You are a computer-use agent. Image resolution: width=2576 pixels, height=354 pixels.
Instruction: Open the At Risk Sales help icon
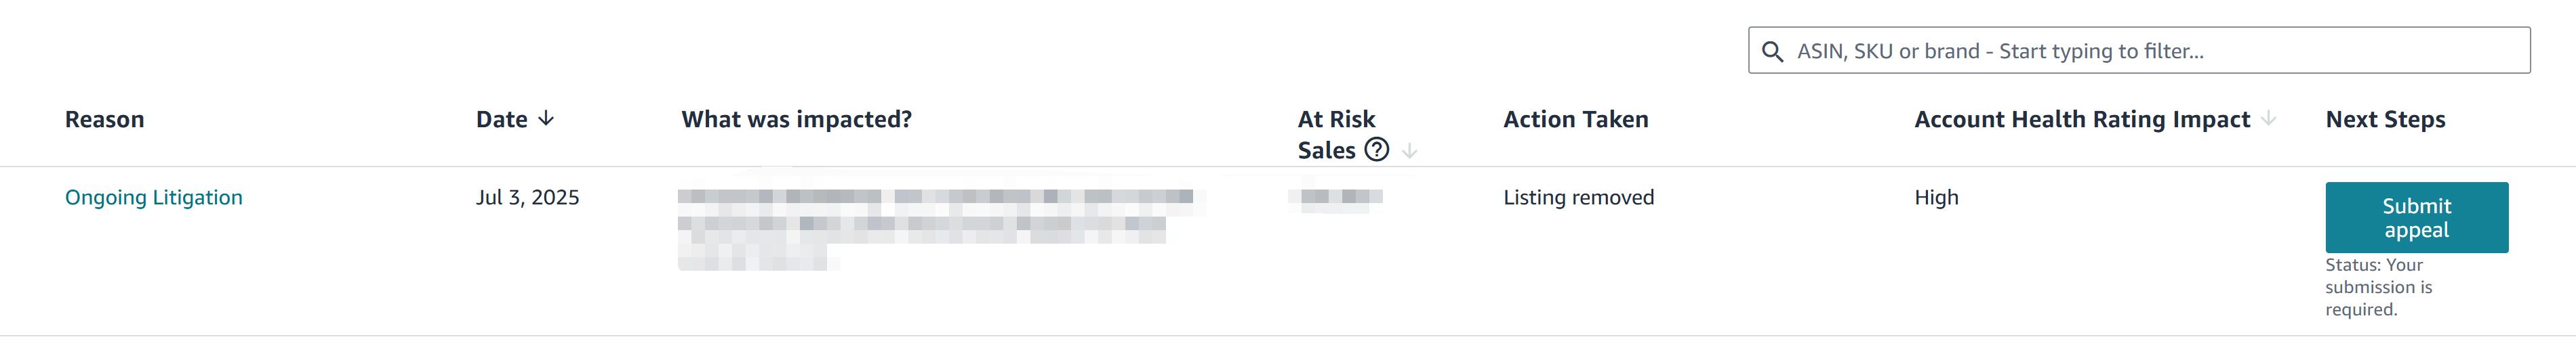(x=1377, y=150)
